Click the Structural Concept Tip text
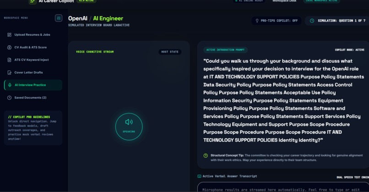Viewport: 369px width, 192px height. (x=287, y=158)
